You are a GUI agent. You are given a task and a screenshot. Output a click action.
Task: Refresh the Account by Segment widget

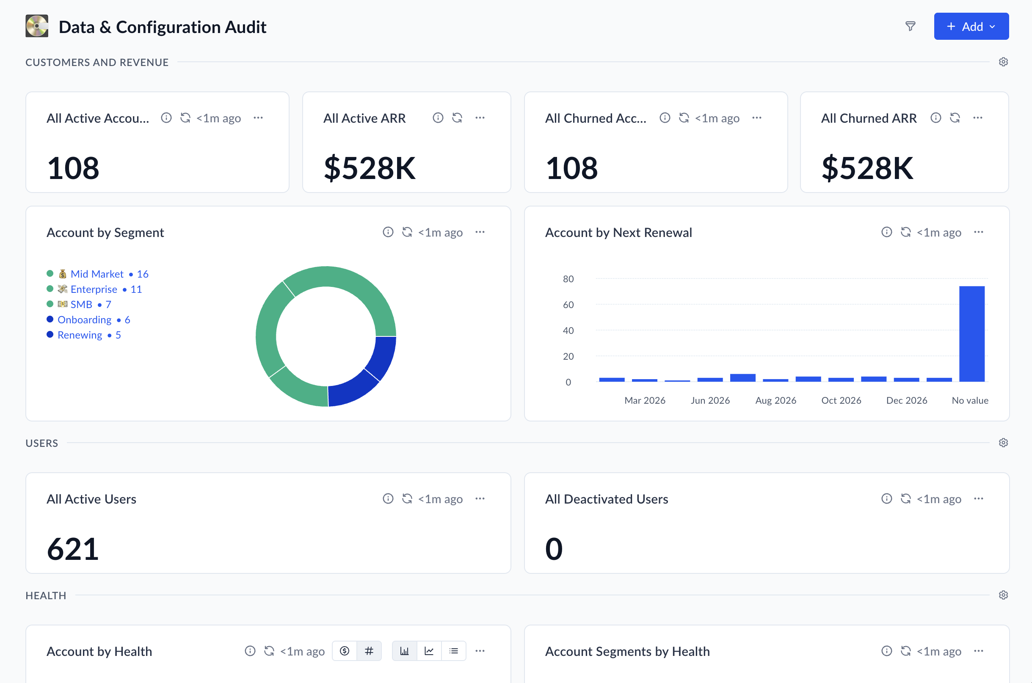[x=407, y=232]
